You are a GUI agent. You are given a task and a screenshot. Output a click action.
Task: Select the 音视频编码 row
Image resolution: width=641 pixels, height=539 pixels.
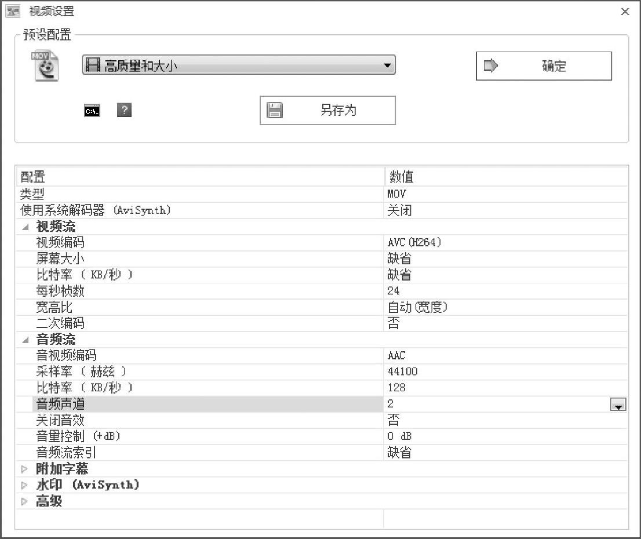tap(322, 355)
